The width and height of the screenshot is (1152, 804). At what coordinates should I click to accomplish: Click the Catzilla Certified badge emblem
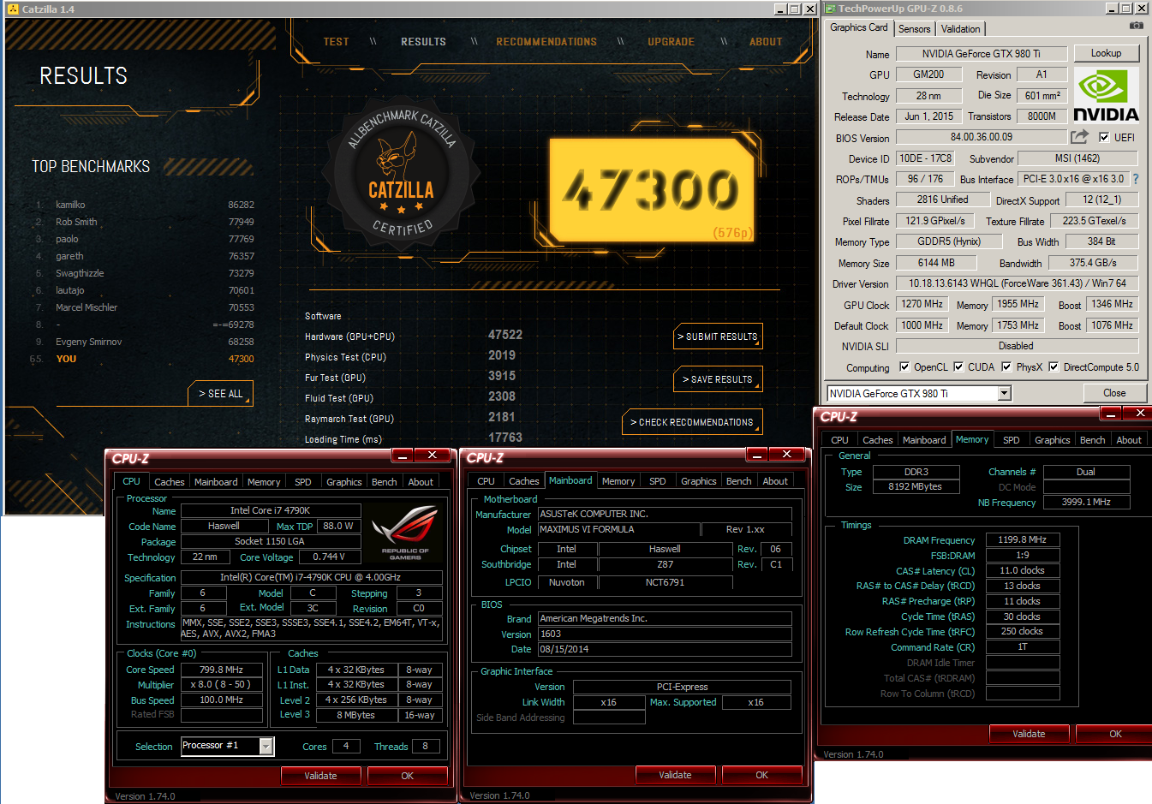coord(401,174)
